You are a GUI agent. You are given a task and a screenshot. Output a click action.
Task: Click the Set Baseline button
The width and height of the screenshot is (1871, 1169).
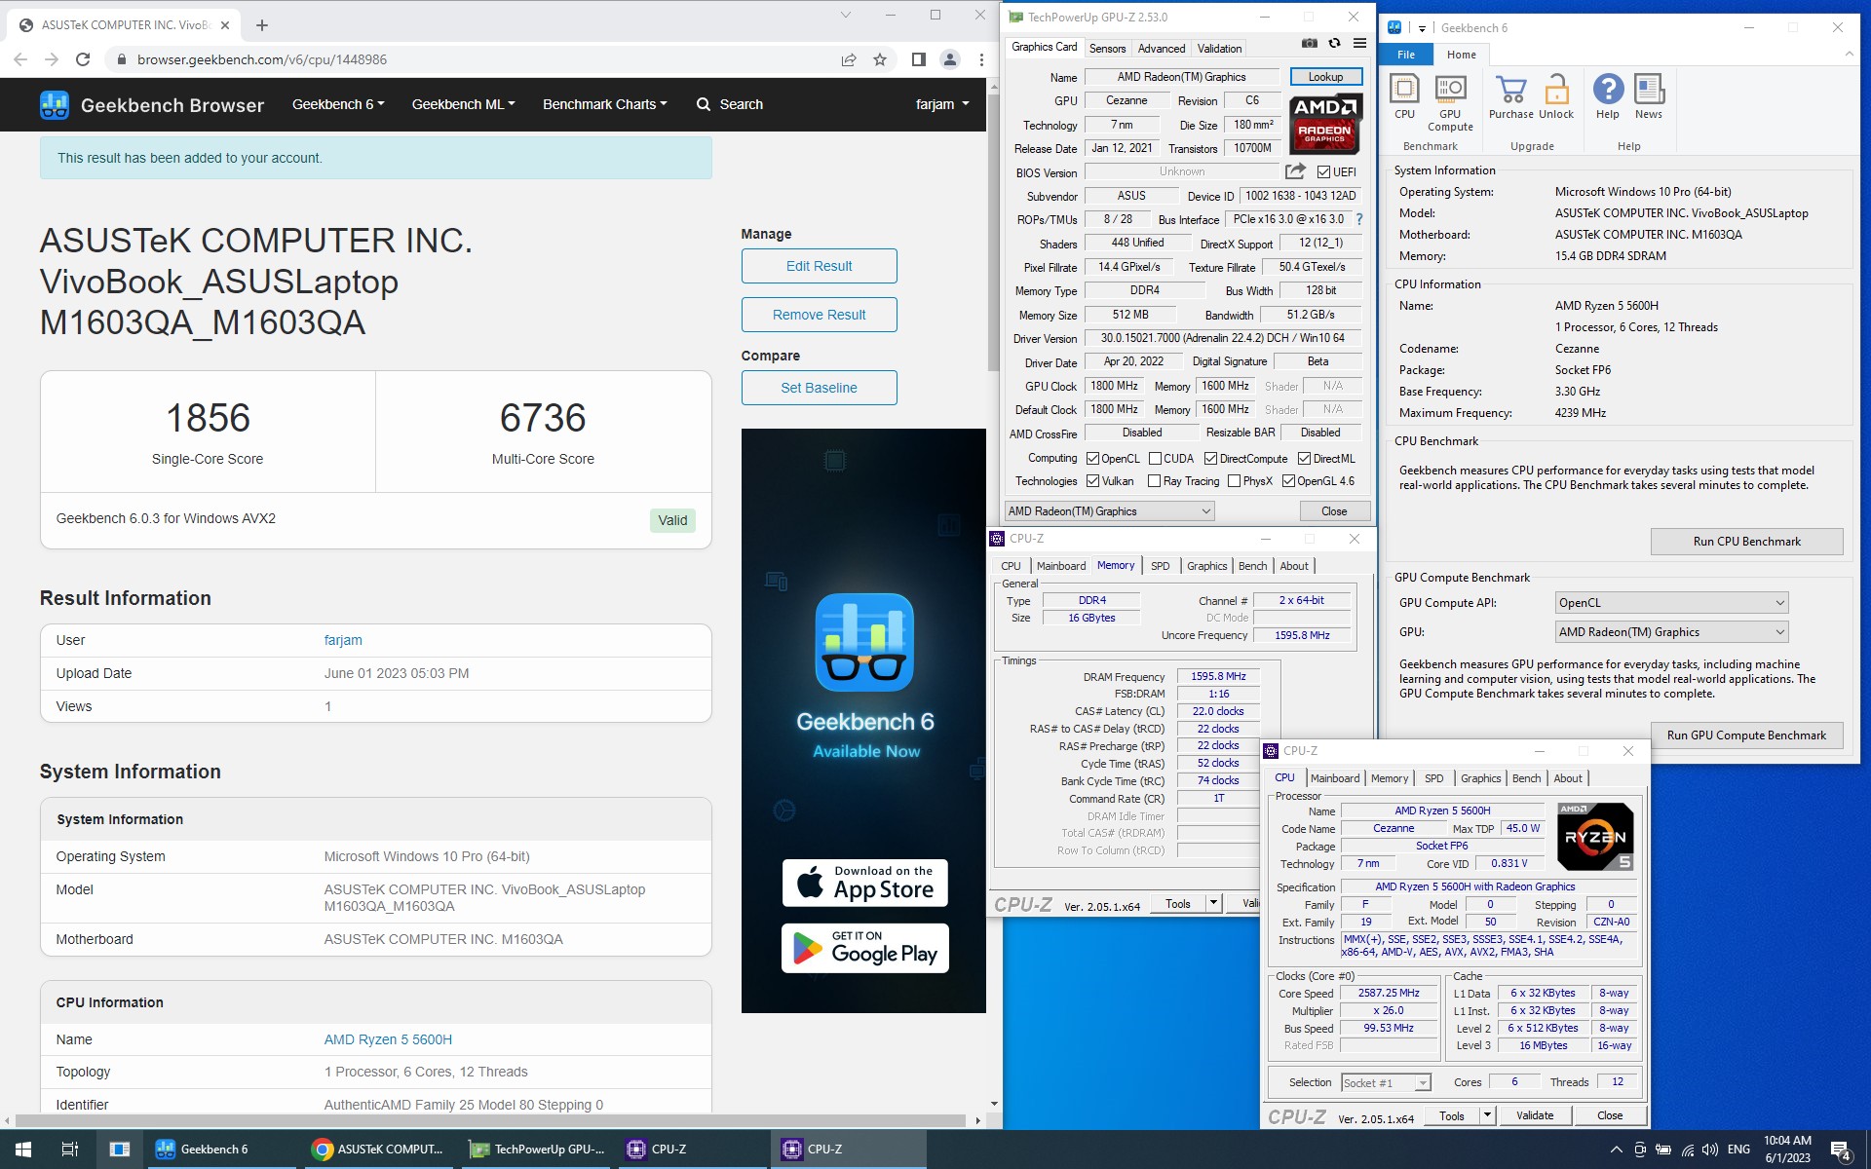point(819,388)
